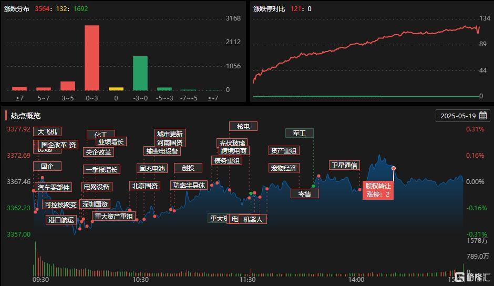Screen dimensions: 494x286
Task: Click the -3~0 green distribution bar
Action: pyautogui.click(x=140, y=73)
